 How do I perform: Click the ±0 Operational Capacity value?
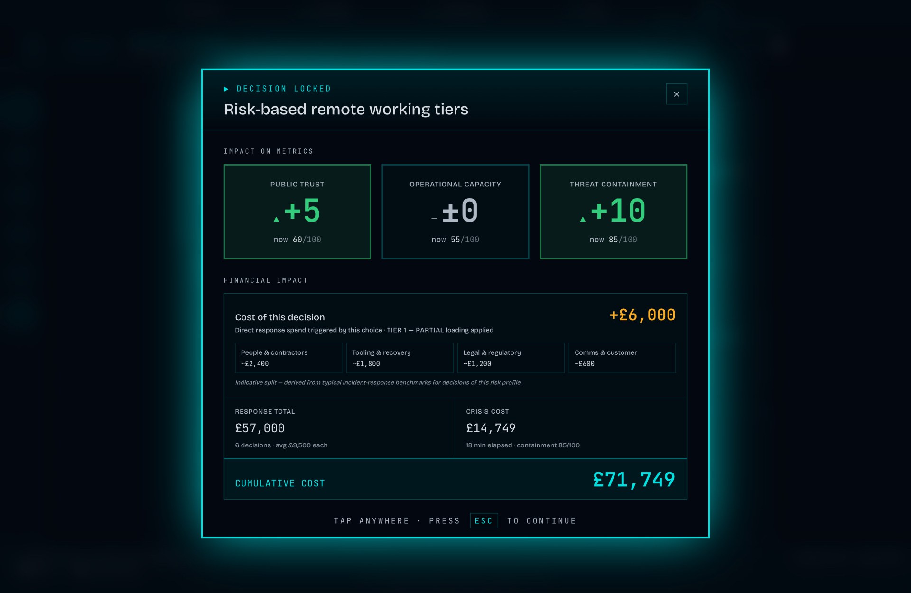point(460,210)
